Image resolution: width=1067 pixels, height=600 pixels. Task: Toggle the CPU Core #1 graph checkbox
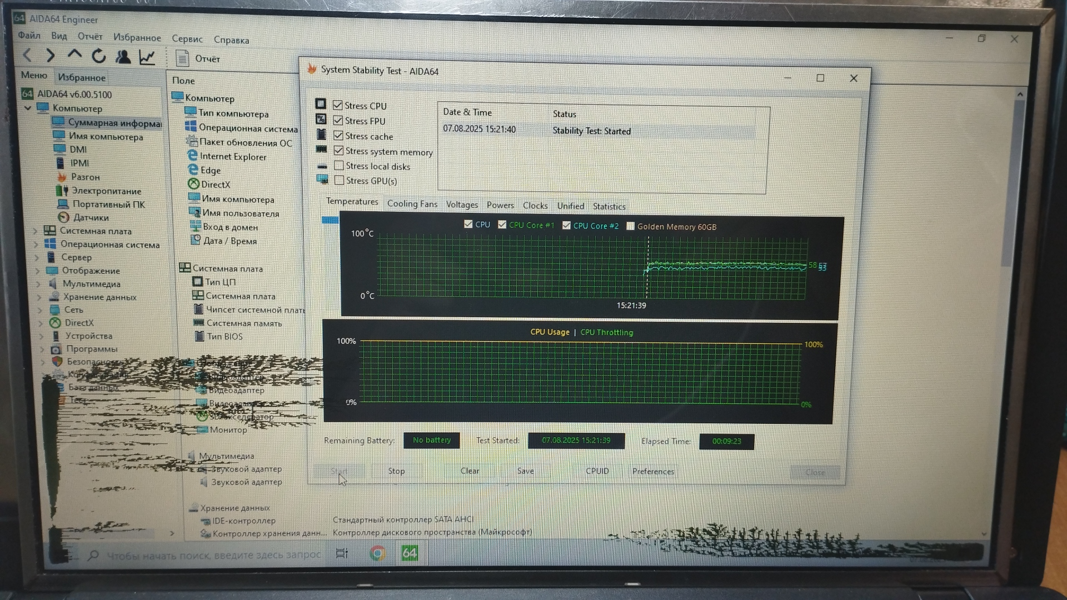point(502,224)
